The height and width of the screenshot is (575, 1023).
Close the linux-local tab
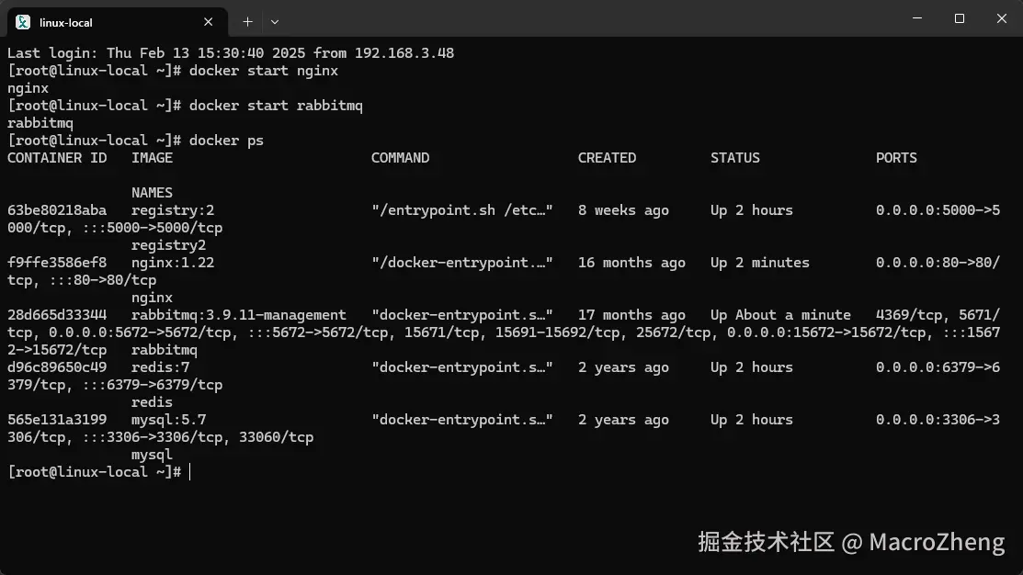208,22
